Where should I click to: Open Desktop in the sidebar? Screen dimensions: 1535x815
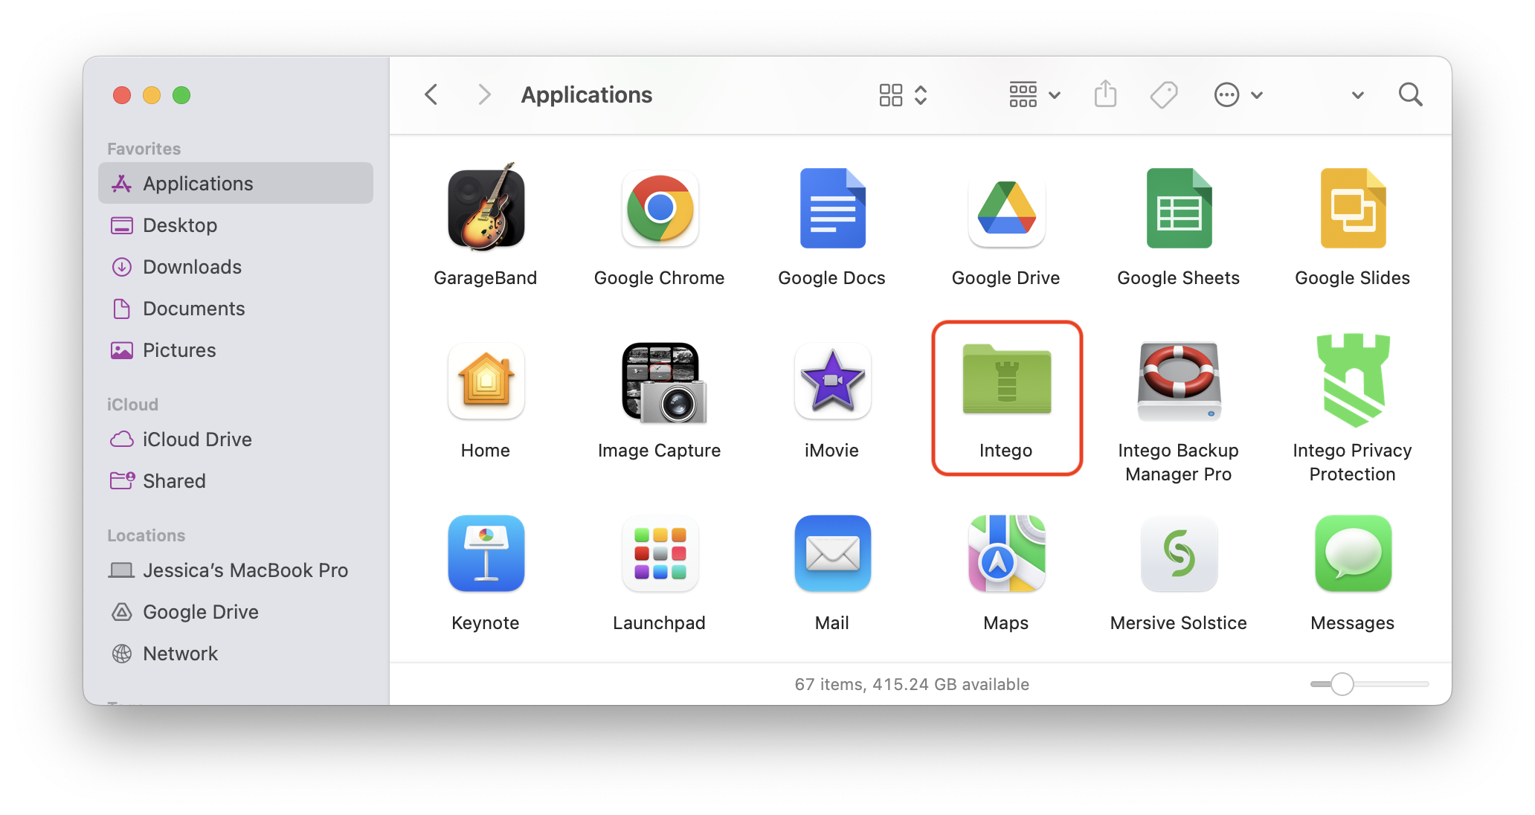(236, 225)
